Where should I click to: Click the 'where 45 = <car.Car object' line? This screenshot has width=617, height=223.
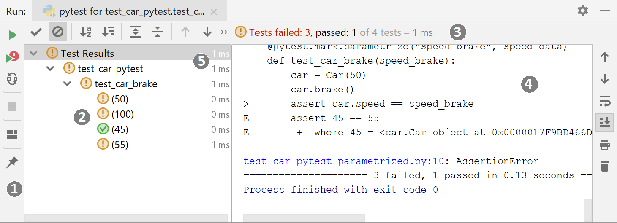[444, 132]
